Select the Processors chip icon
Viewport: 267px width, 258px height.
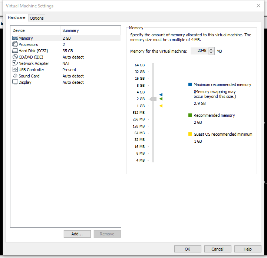point(15,44)
